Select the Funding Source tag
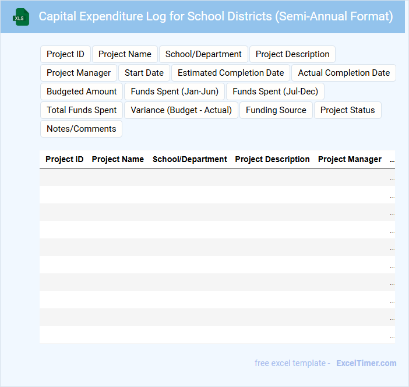This screenshot has width=409, height=387. pos(276,110)
